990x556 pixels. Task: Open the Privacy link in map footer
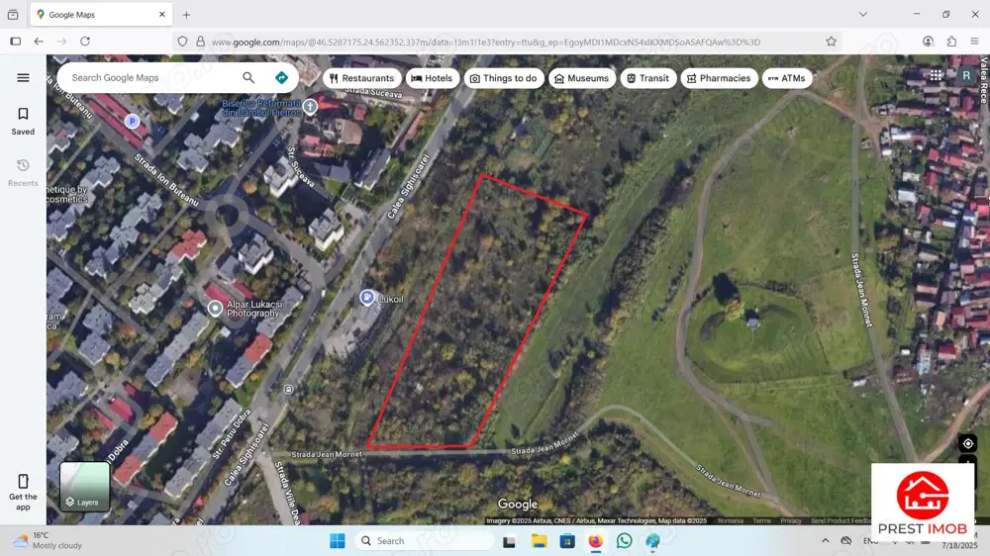coord(790,520)
